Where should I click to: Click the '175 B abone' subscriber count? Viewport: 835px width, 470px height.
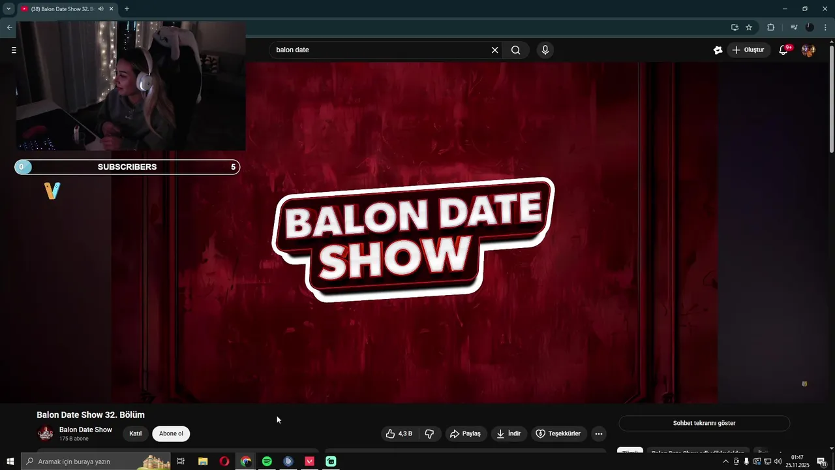74,439
